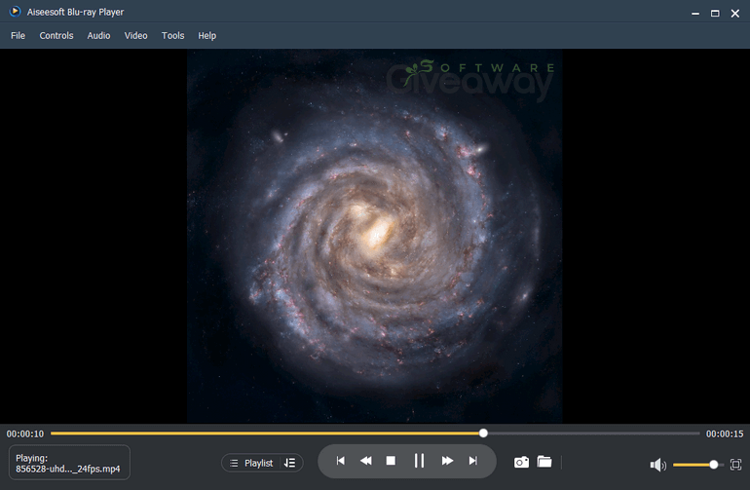Open the Tools menu

172,36
